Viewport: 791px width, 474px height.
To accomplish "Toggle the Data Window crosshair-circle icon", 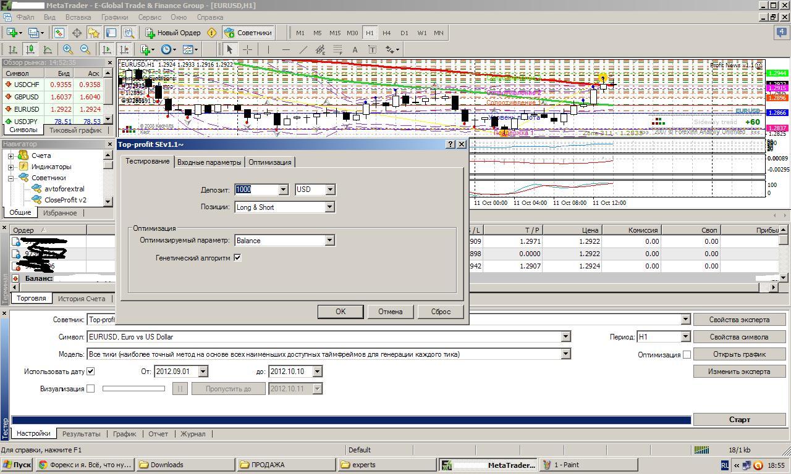I will pos(77,33).
